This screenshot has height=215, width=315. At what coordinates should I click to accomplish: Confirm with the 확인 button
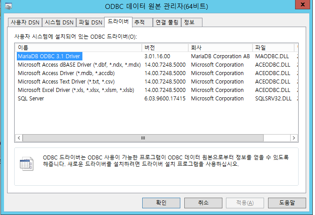tap(161, 203)
